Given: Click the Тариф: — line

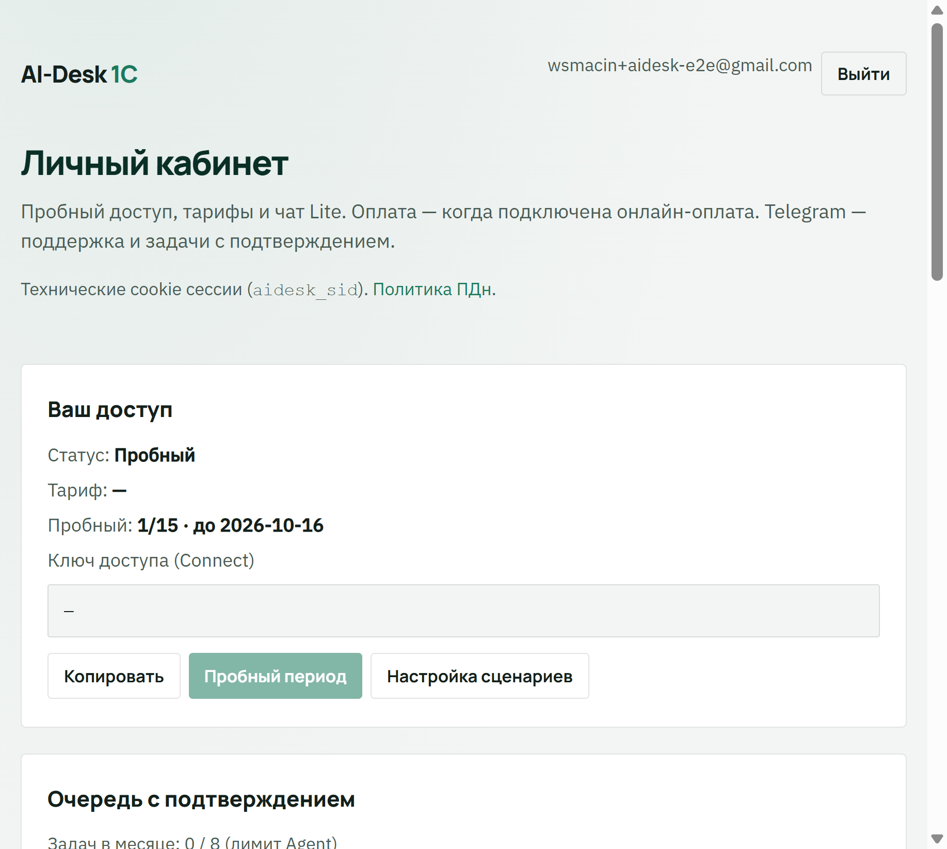Looking at the screenshot, I should coord(87,490).
